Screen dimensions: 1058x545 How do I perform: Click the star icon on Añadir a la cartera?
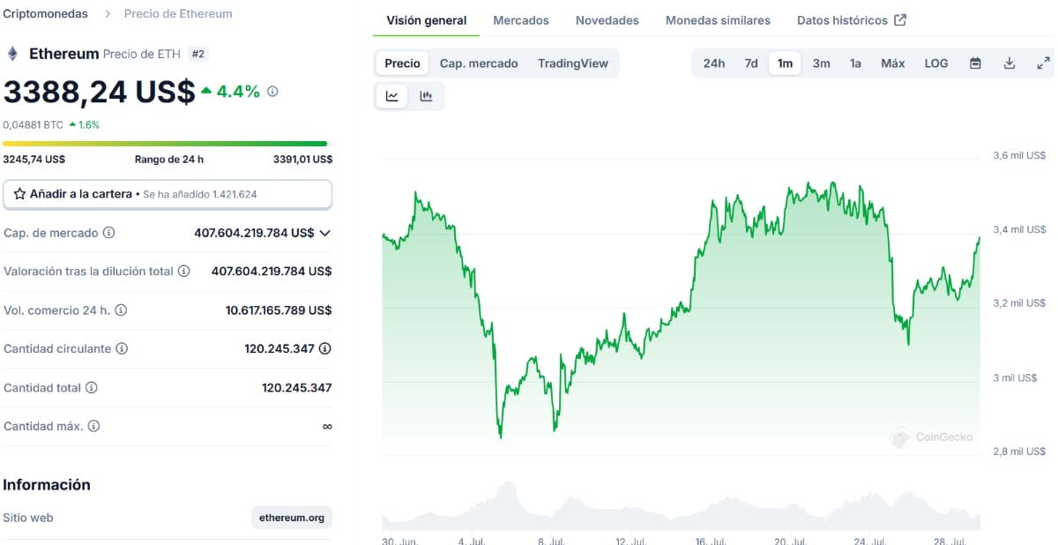(x=19, y=194)
